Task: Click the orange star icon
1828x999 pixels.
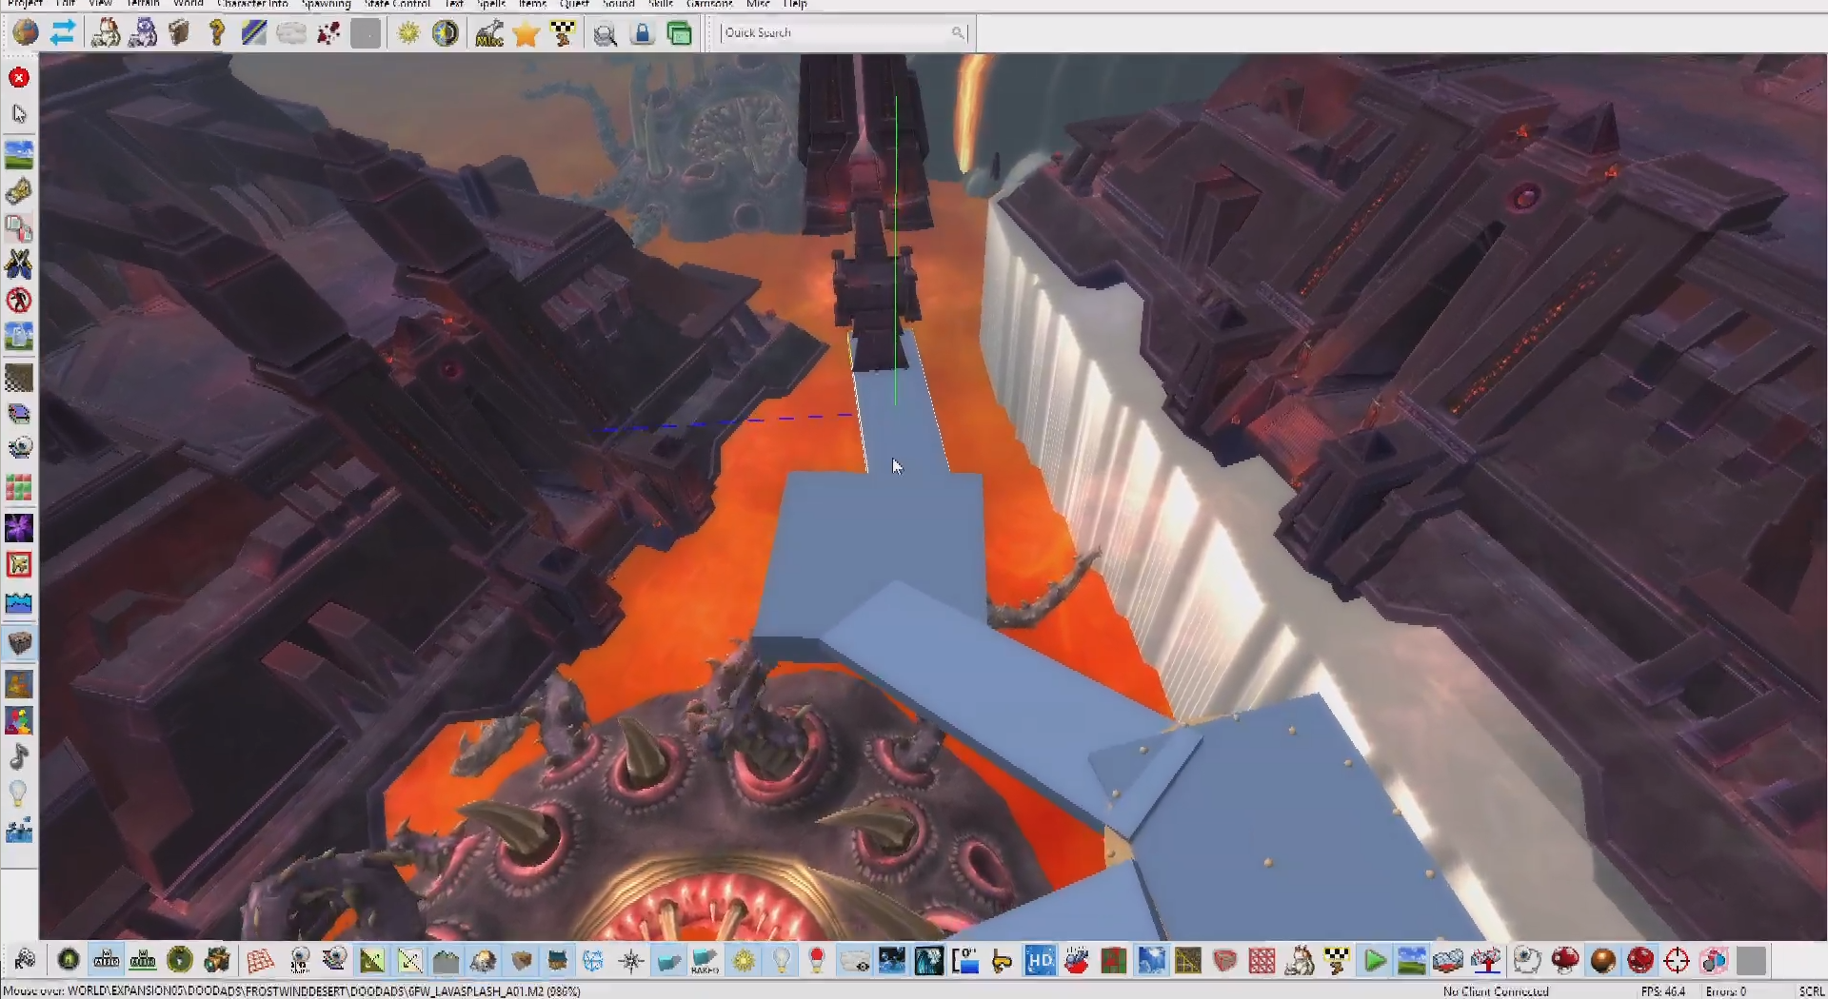Action: click(526, 34)
